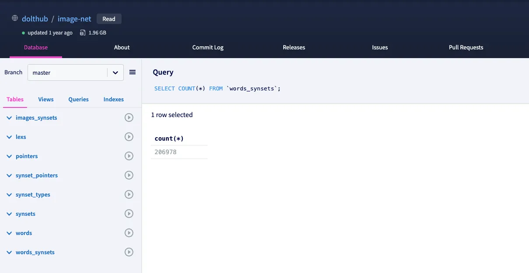Screen dimensions: 529x273
Task: Open the hamburger menu beside branch selector
Action: [132, 72]
